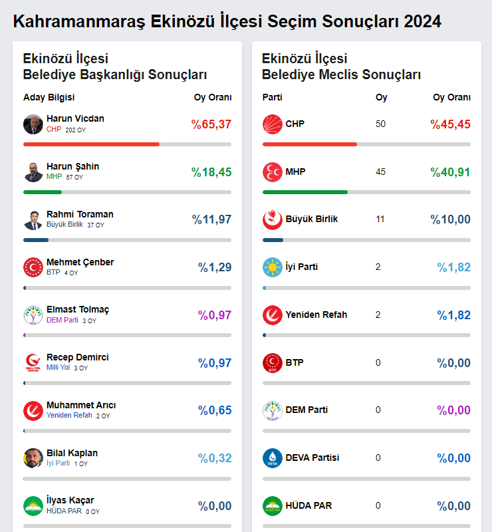The width and height of the screenshot is (492, 532).
Task: Open Harun Vicdan's candidate photo
Action: [x=33, y=124]
